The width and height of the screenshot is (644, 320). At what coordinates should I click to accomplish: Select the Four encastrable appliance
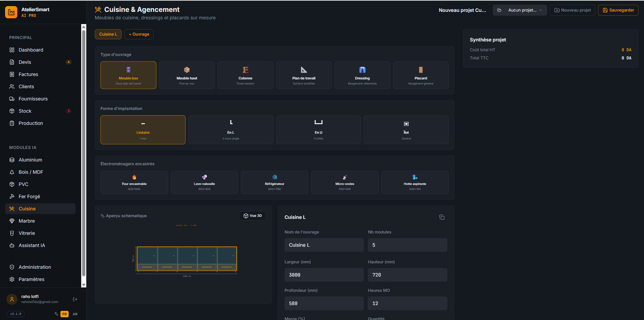tap(134, 182)
